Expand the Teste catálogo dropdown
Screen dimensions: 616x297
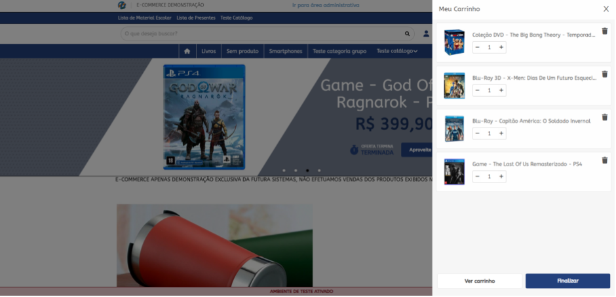pos(396,51)
